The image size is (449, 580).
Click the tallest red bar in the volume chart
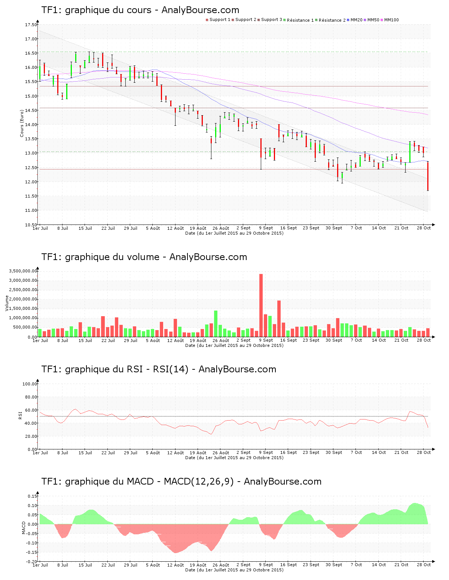point(261,305)
